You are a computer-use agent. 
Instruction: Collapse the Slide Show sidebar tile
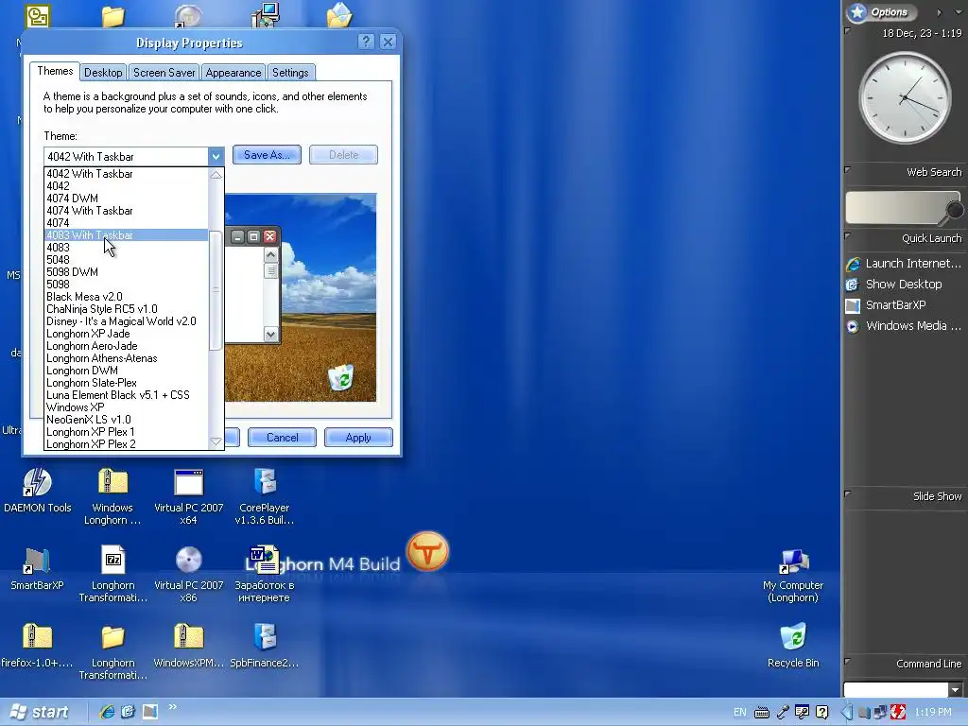(848, 493)
